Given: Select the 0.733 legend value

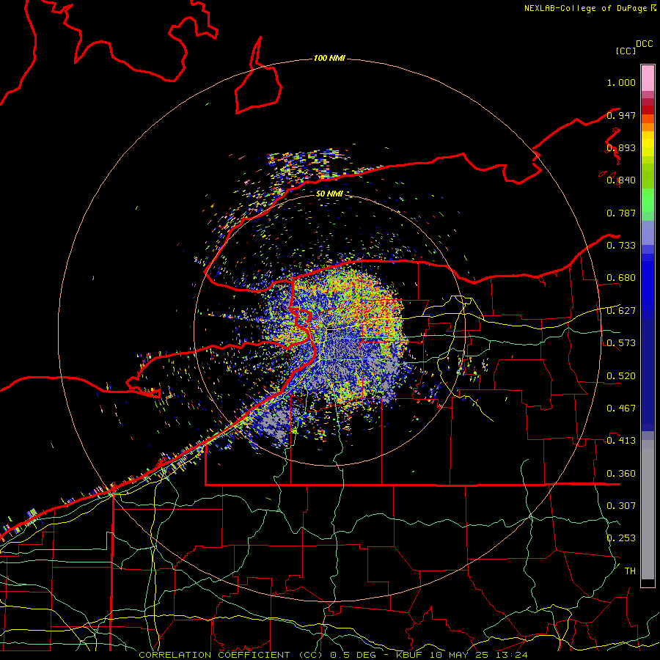Looking at the screenshot, I should [621, 246].
